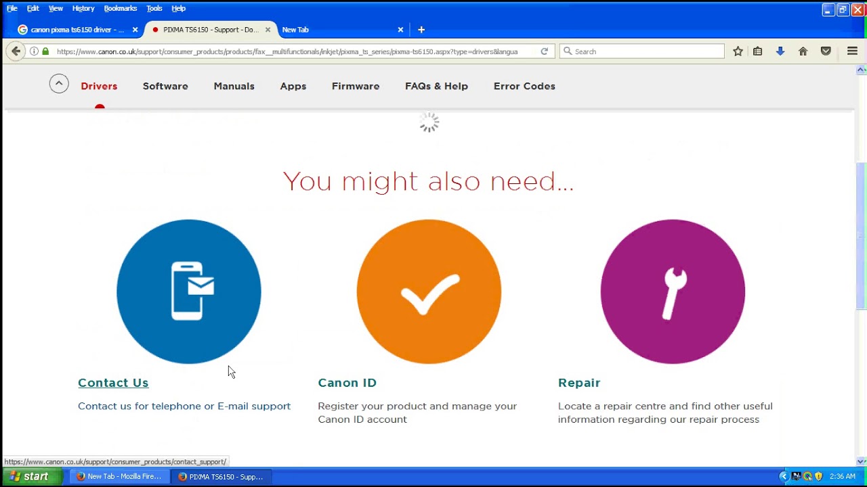Expand hidden system tray icons arrow
This screenshot has width=867, height=487.
coord(784,476)
